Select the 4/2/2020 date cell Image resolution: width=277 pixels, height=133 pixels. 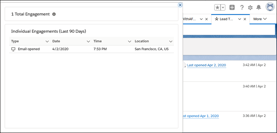(x=60, y=49)
